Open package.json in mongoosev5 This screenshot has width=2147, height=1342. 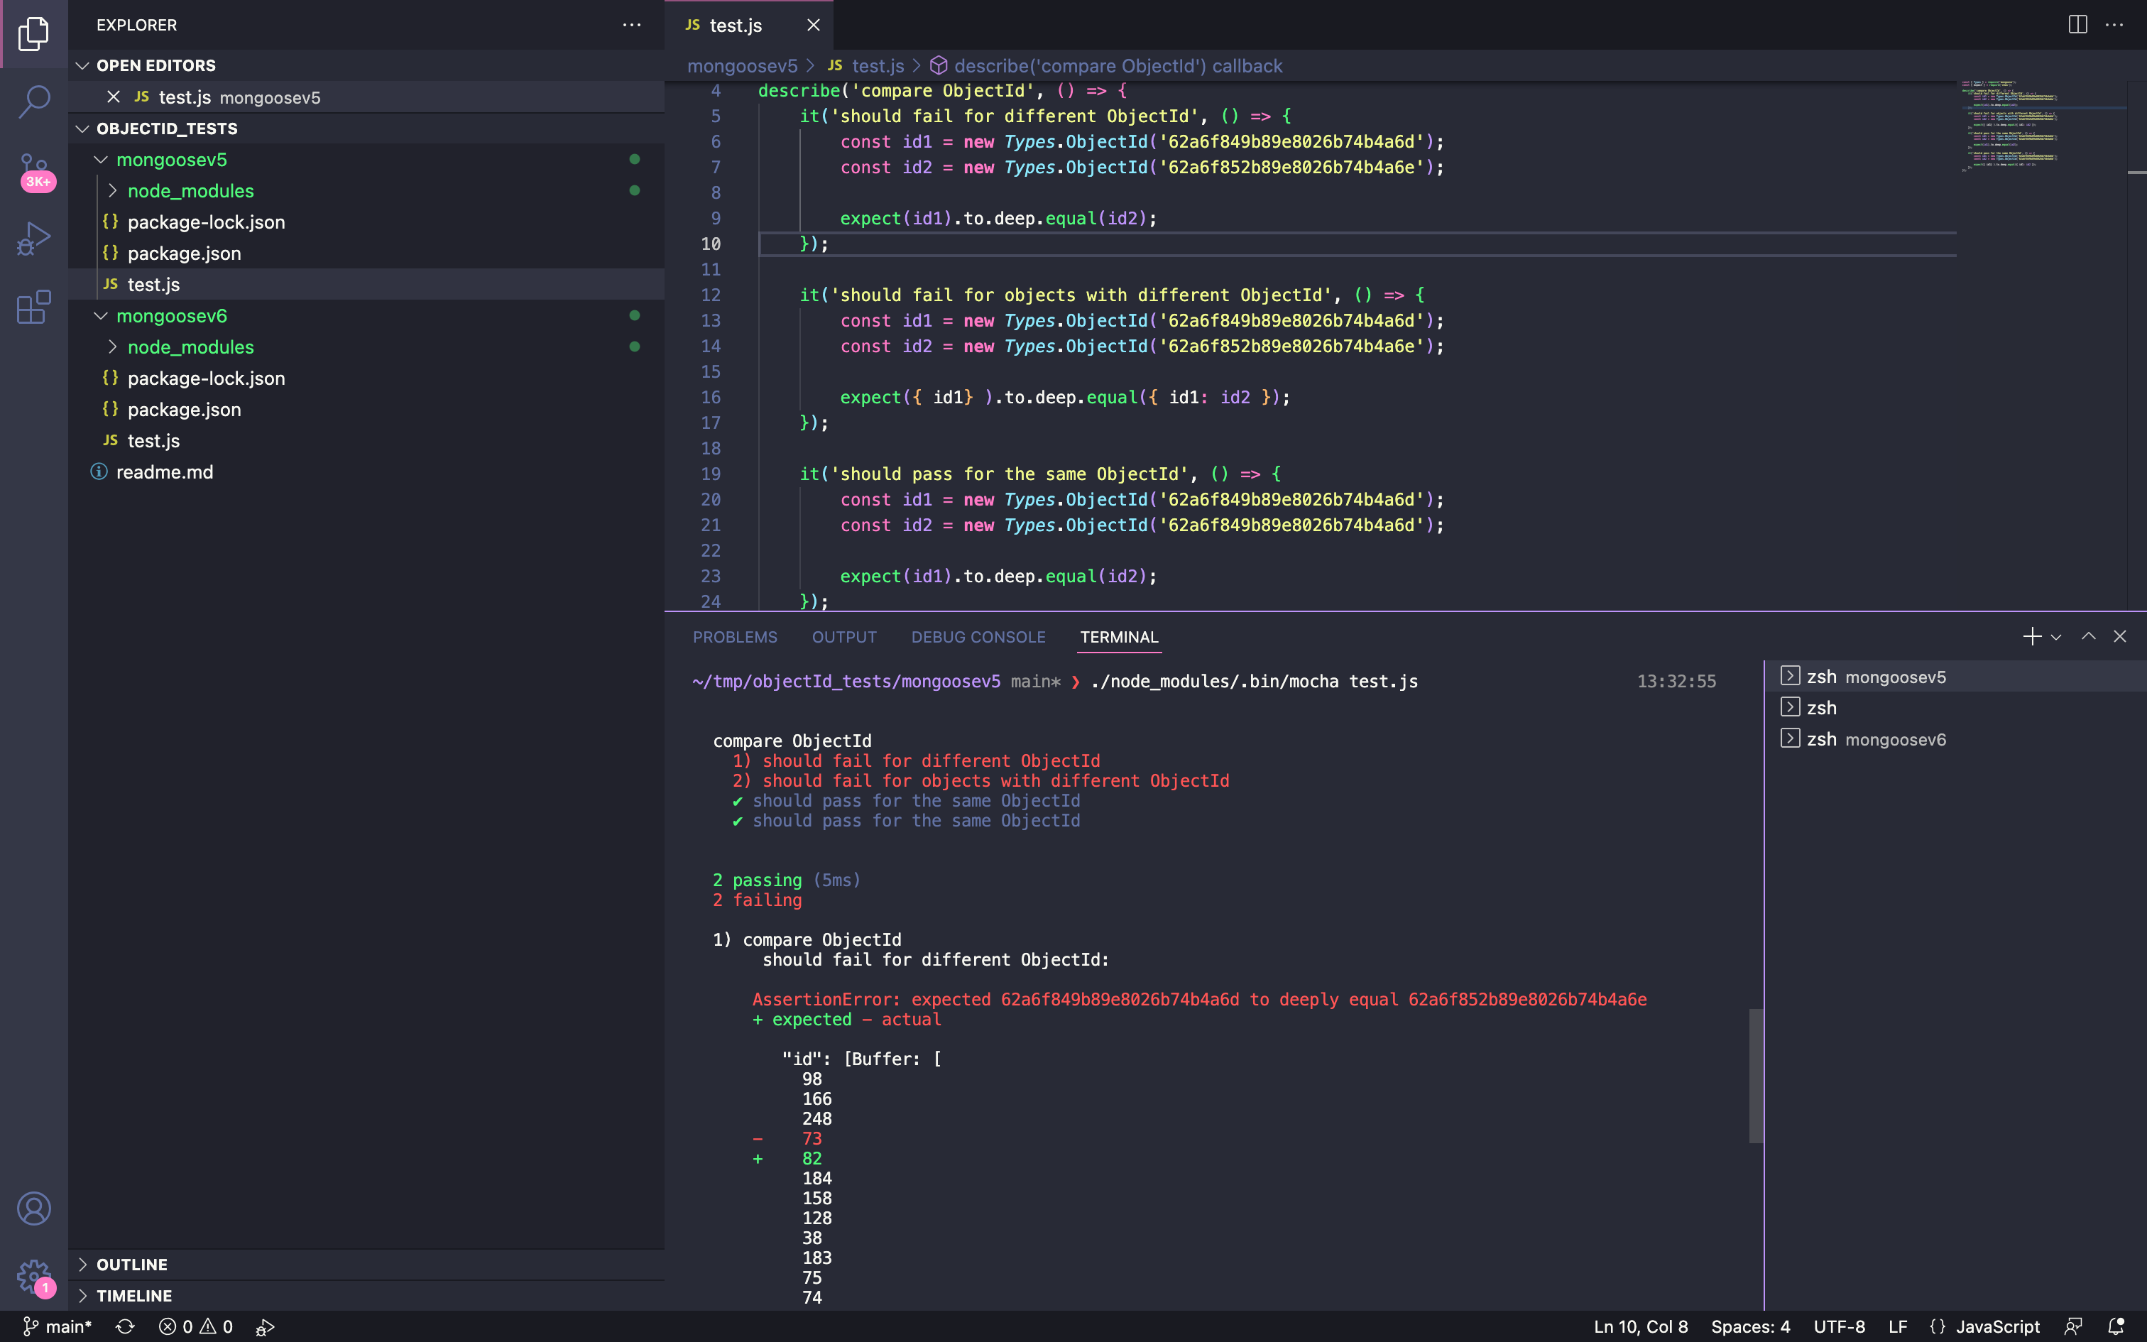[x=366, y=253]
